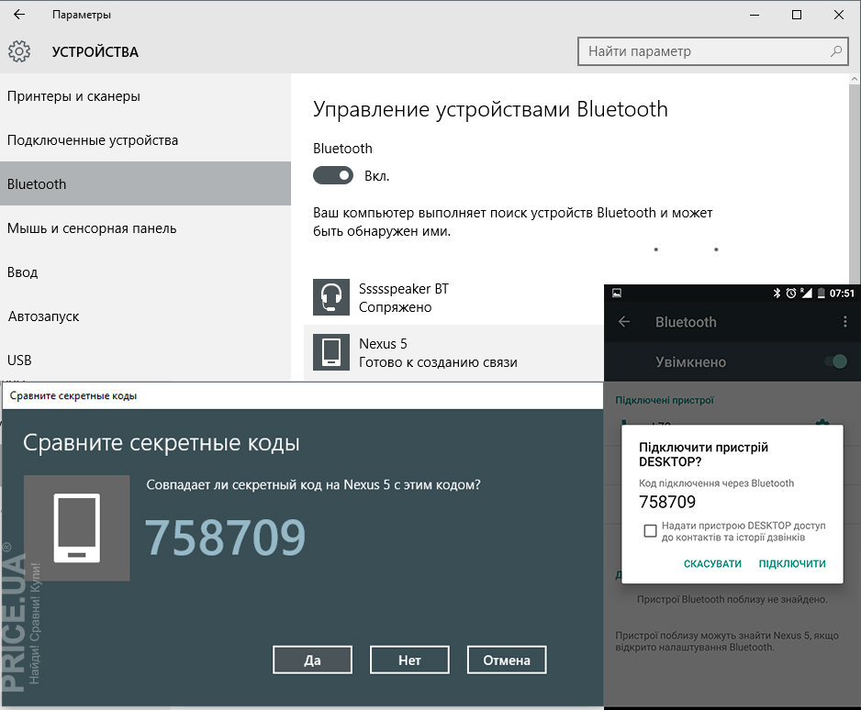Tap ПІДКЛЮЧИТИ on the phone dialog
This screenshot has height=710, width=861.
[792, 563]
